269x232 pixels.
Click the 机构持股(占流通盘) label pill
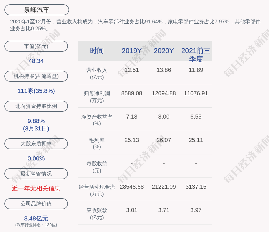pos(36,76)
